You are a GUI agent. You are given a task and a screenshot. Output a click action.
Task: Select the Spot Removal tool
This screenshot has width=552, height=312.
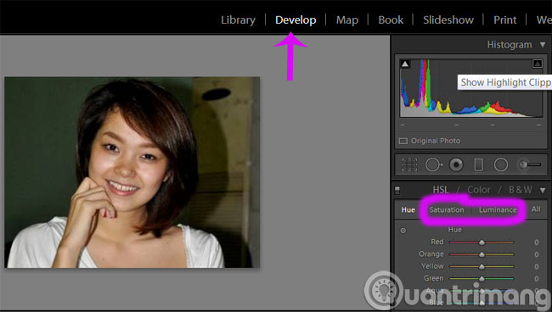434,164
